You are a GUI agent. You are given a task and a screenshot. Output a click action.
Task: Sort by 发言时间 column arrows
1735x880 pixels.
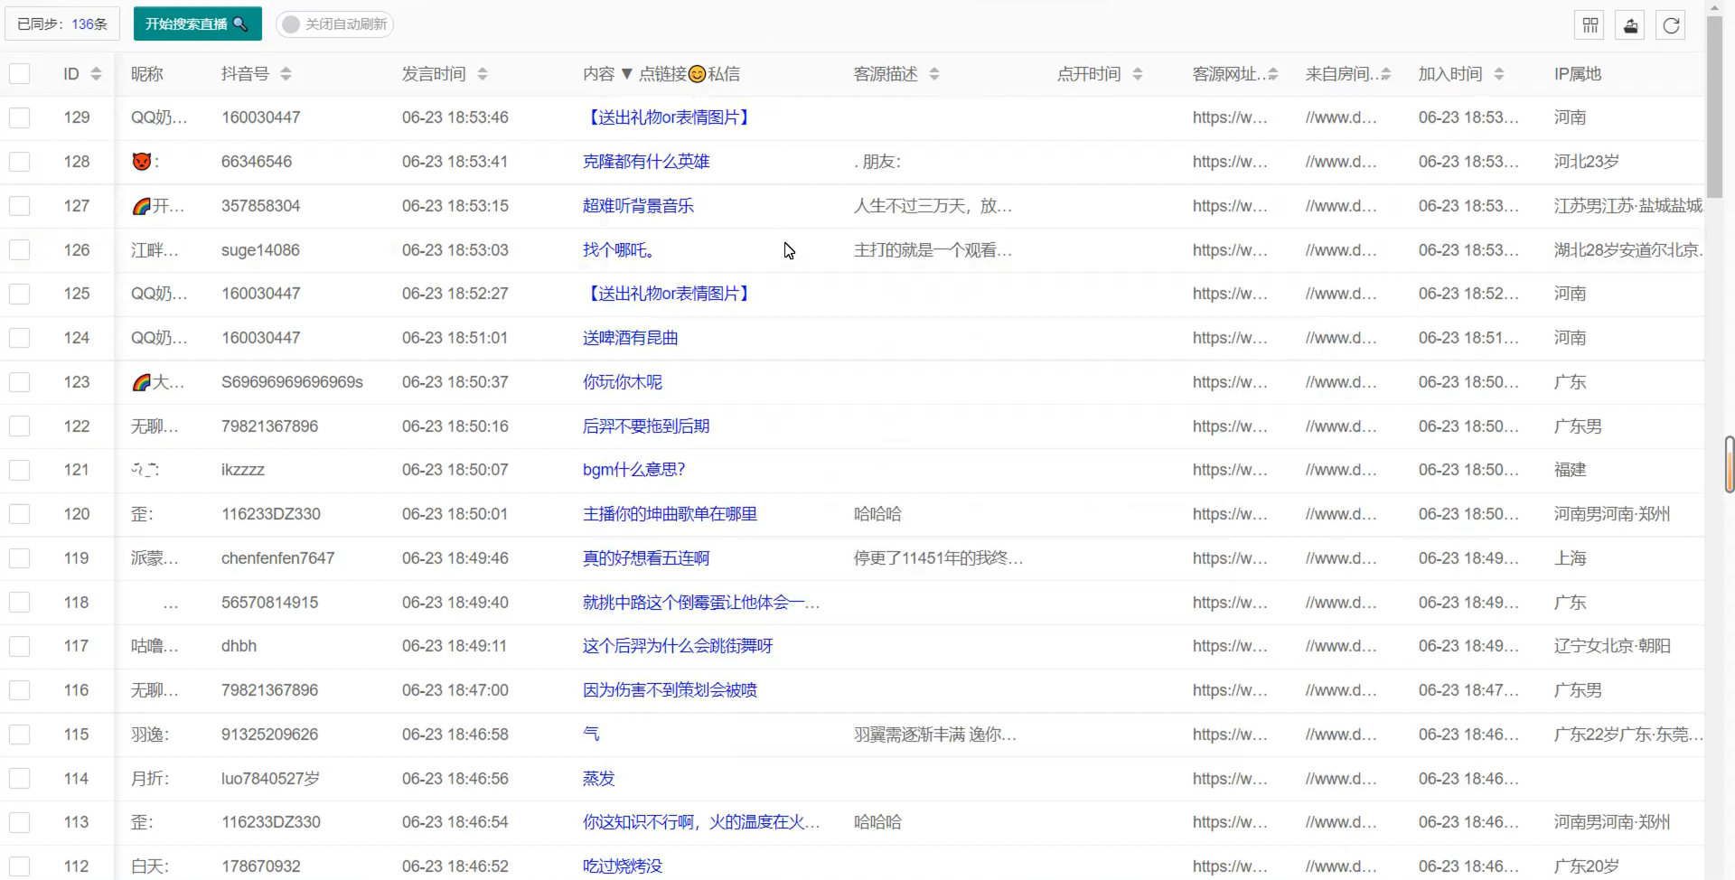pyautogui.click(x=483, y=74)
